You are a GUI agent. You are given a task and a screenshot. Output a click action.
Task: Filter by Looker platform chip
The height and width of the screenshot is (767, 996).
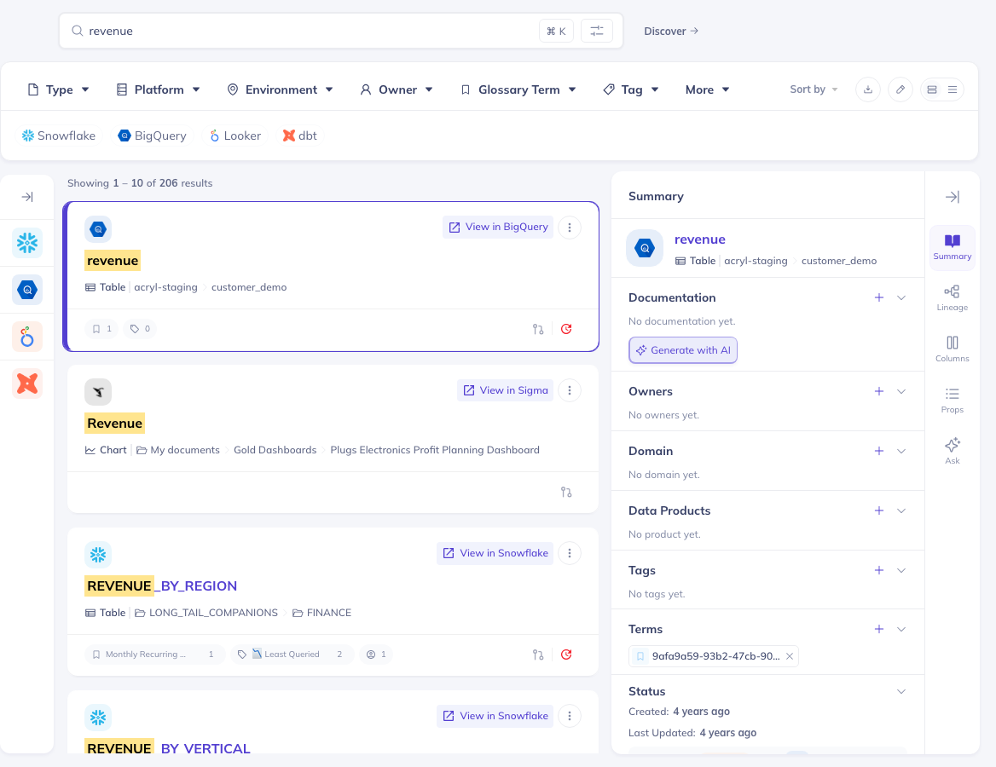(x=235, y=136)
